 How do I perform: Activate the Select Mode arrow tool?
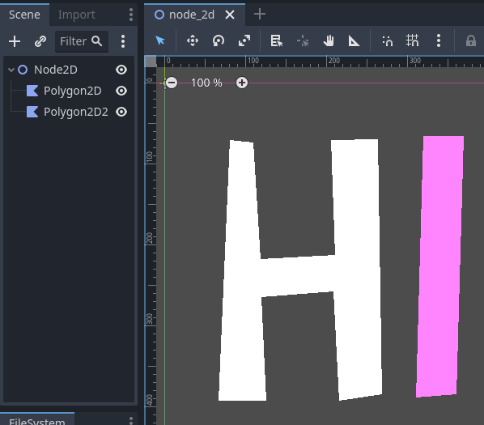160,40
